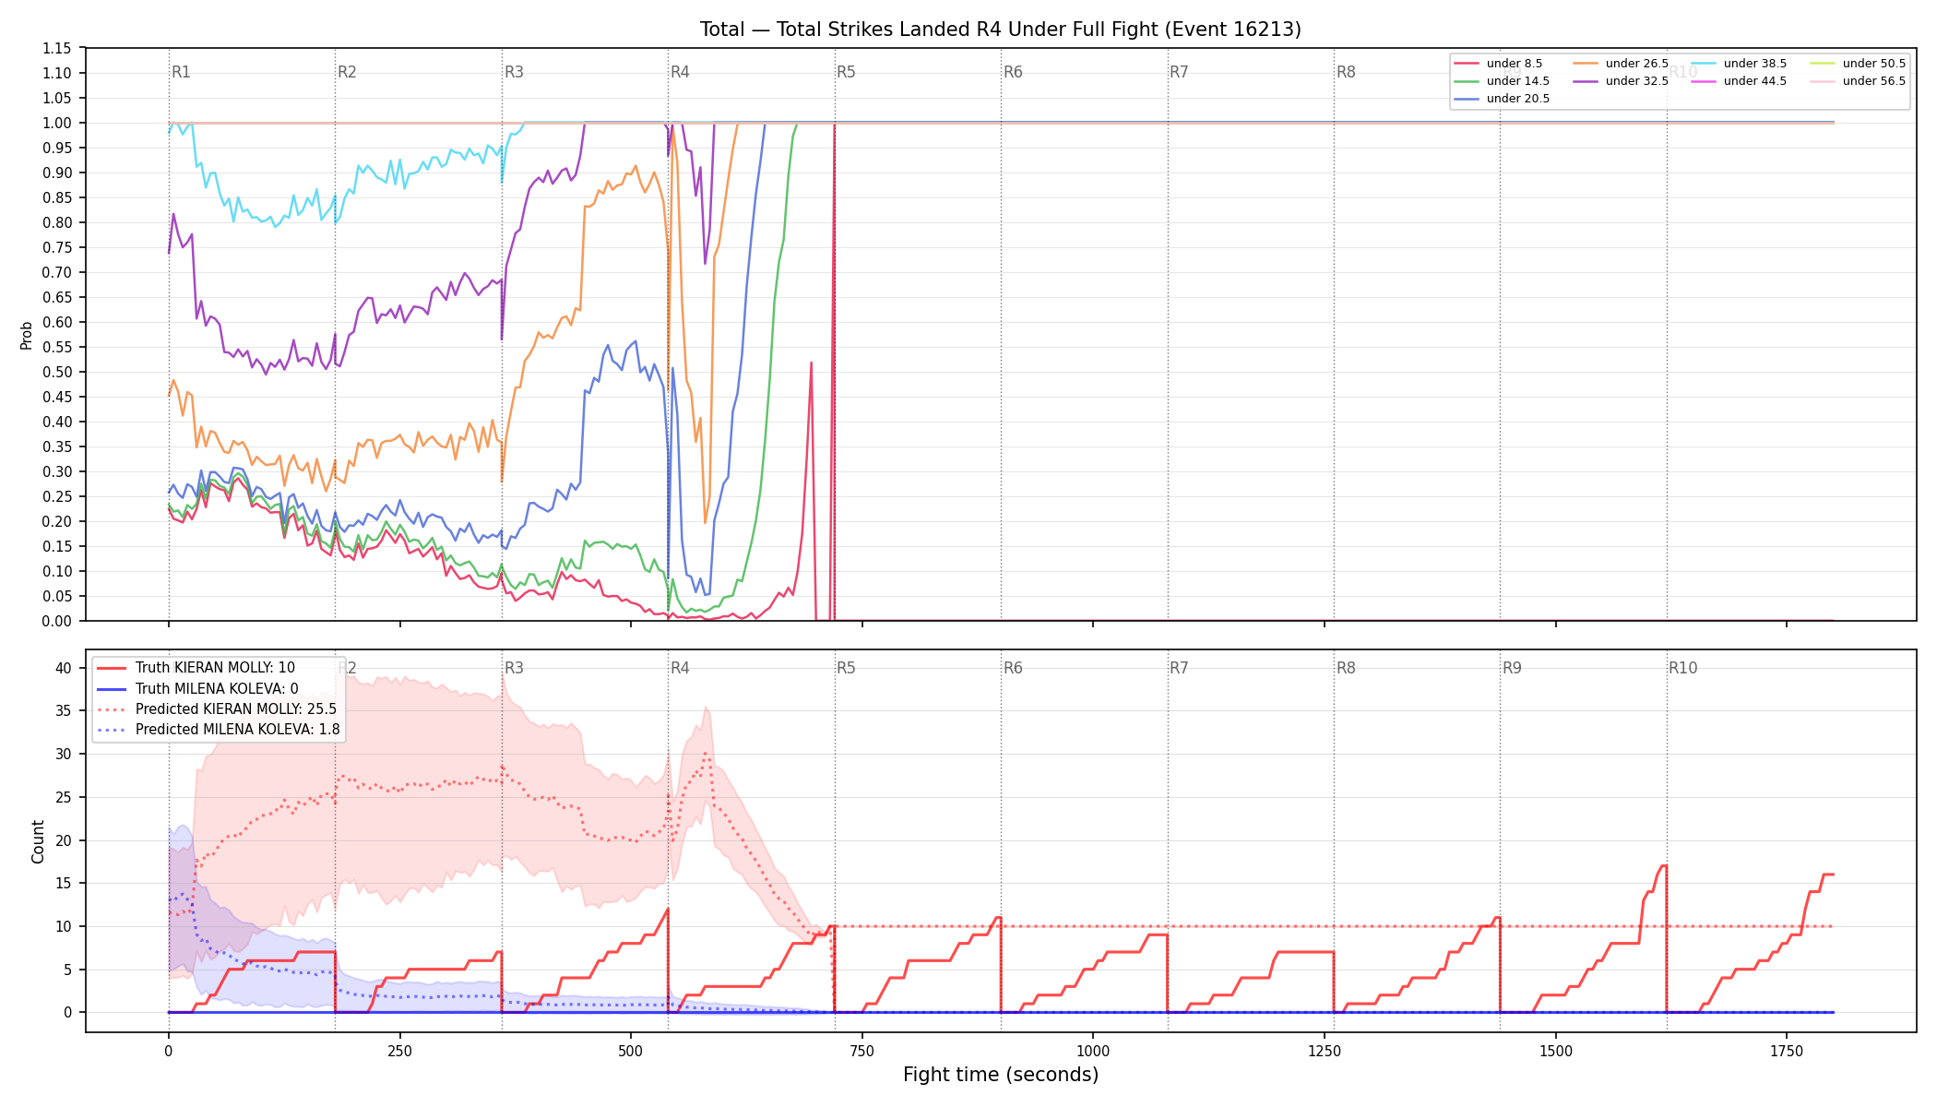The image size is (1937, 1107).
Task: Select the 'under 50.5' legend label
Action: (x=1874, y=64)
